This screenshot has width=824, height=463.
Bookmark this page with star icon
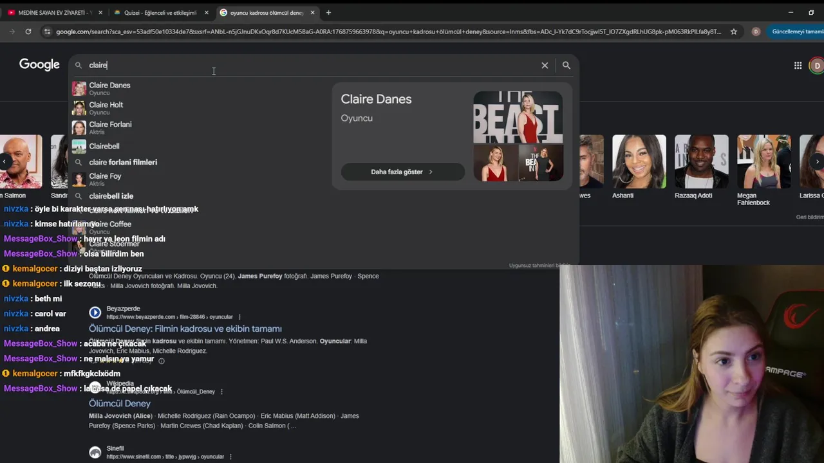[733, 32]
